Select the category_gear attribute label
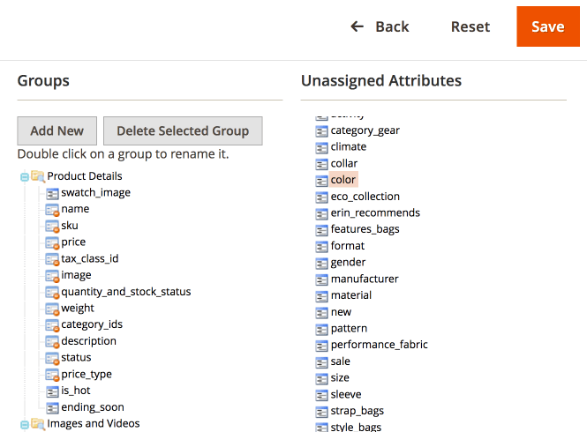The width and height of the screenshot is (587, 432). [365, 130]
